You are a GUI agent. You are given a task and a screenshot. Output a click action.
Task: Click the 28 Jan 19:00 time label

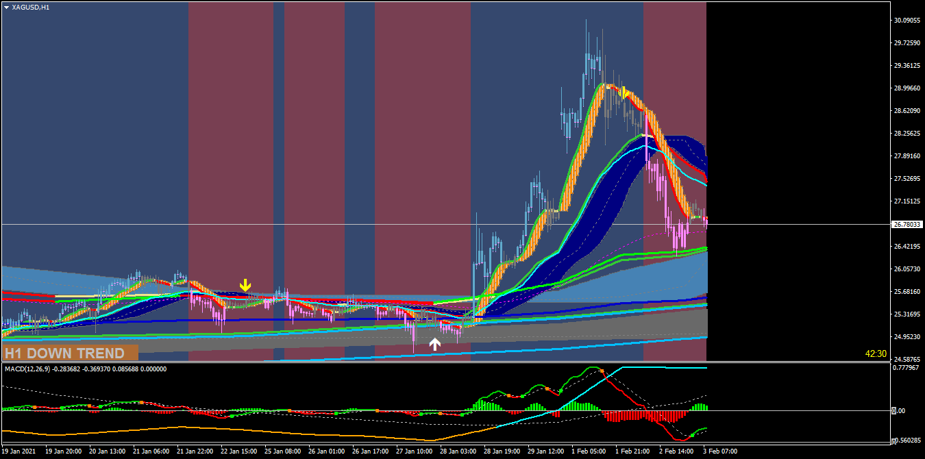(502, 451)
